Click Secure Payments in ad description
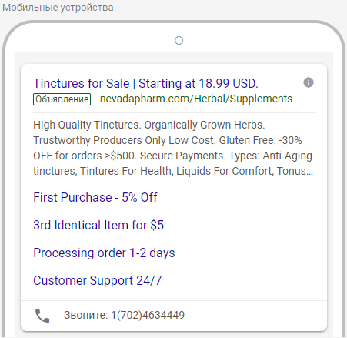Screen dimensions: 347x338 [x=182, y=156]
